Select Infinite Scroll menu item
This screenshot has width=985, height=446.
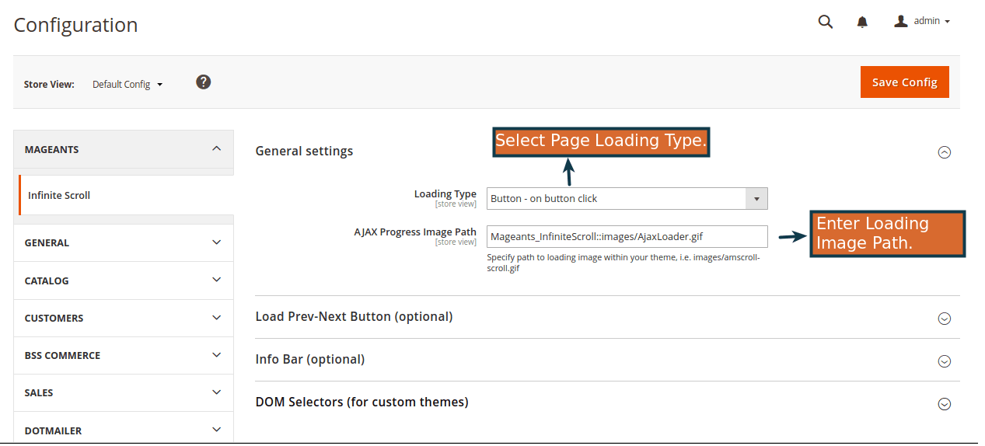click(x=59, y=195)
